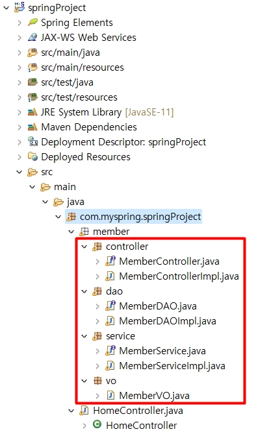The height and width of the screenshot is (436, 256).
Task: Select the src/test/resources row
Action: coord(79,97)
